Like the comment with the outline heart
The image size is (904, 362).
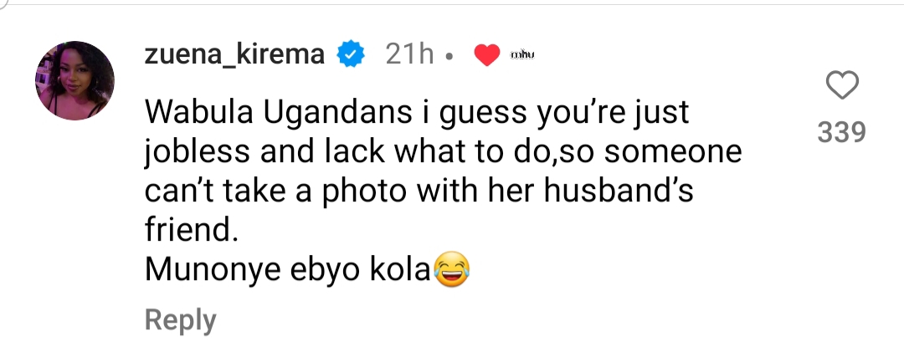pyautogui.click(x=842, y=86)
